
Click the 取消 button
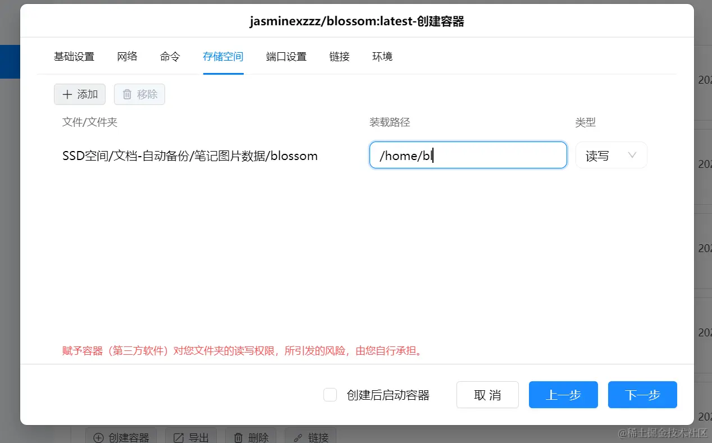487,395
